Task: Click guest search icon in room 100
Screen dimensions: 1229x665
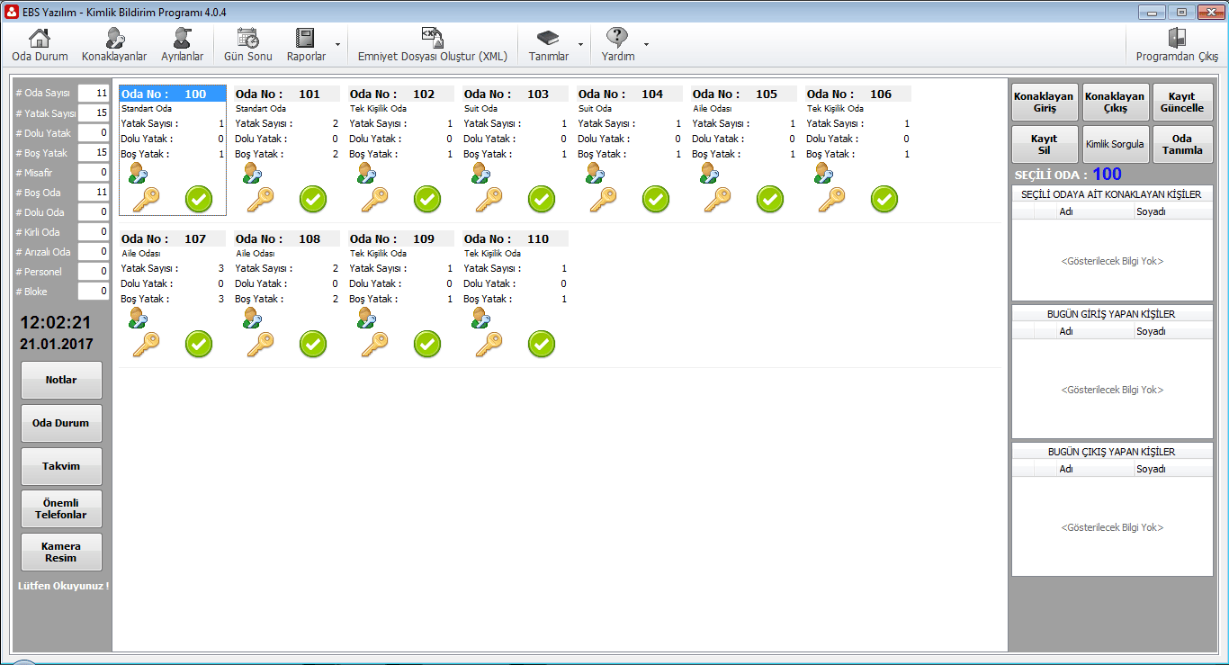Action: (x=139, y=173)
